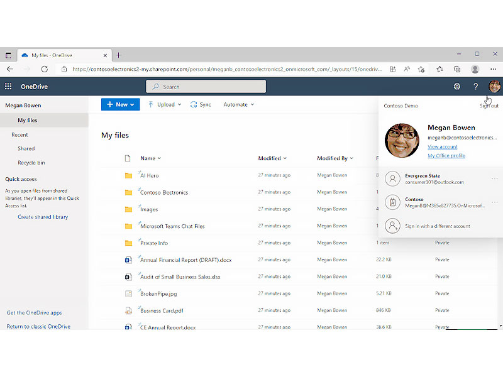The image size is (503, 377).
Task: Click the OneDrive brand title in header
Action: pos(34,87)
